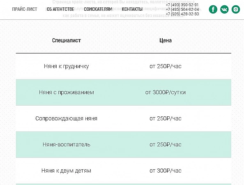244x185 pixels.
Task: Click the Няня-воспитатель table row
Action: point(124,145)
